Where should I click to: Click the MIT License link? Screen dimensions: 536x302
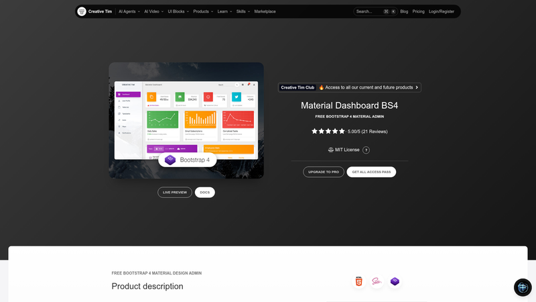pyautogui.click(x=347, y=150)
